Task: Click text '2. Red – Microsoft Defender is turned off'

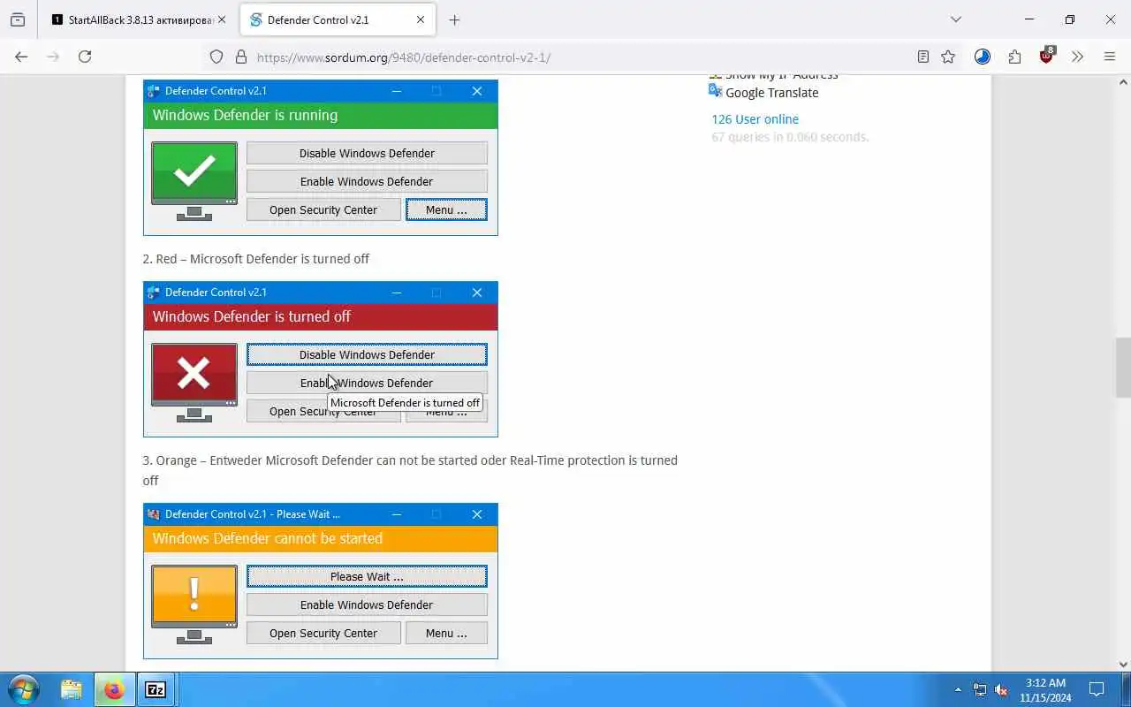Action: click(256, 259)
